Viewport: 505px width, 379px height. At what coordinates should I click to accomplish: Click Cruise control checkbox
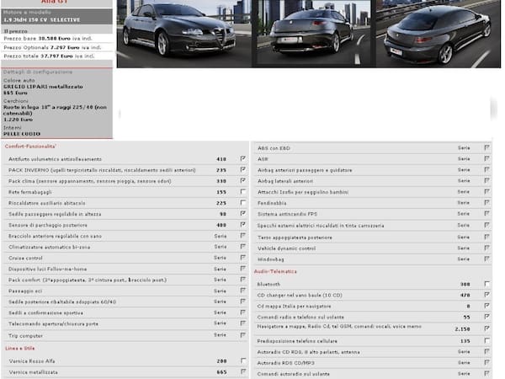243,258
